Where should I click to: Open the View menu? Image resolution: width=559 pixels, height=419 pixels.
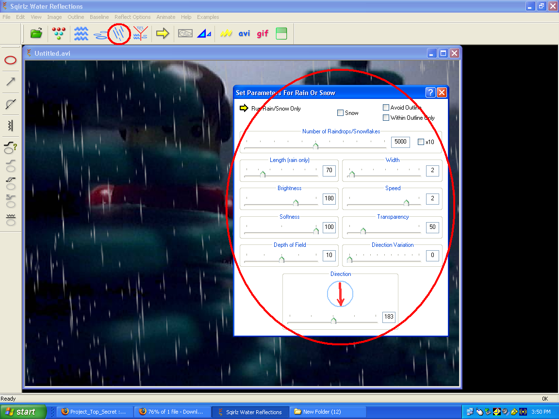tap(36, 17)
